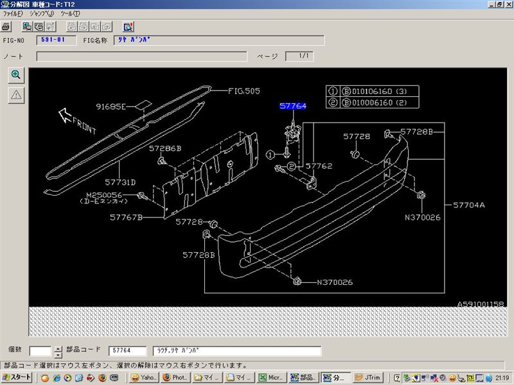Open the first マイ folder taskbar button
This screenshot has height=385, width=514.
point(208,378)
